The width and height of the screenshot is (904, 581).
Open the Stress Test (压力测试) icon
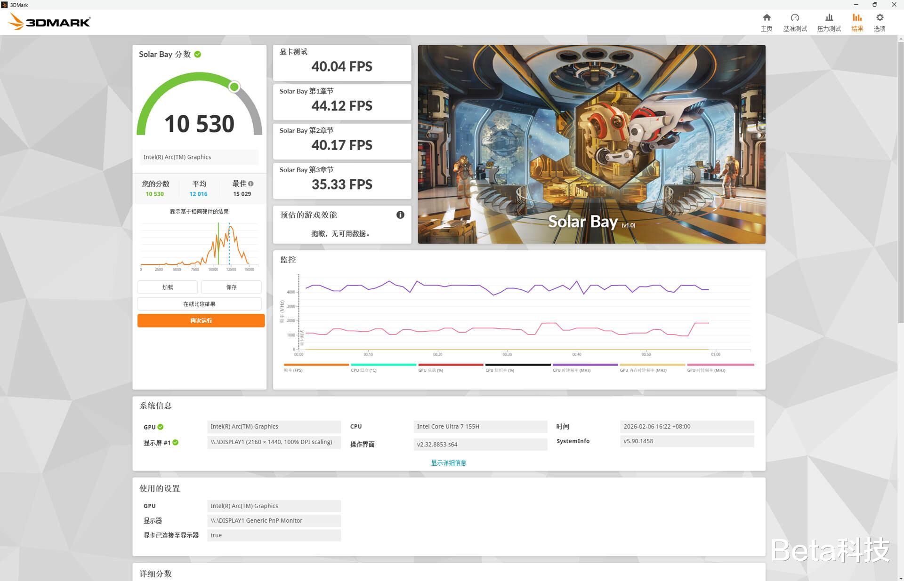coord(829,18)
